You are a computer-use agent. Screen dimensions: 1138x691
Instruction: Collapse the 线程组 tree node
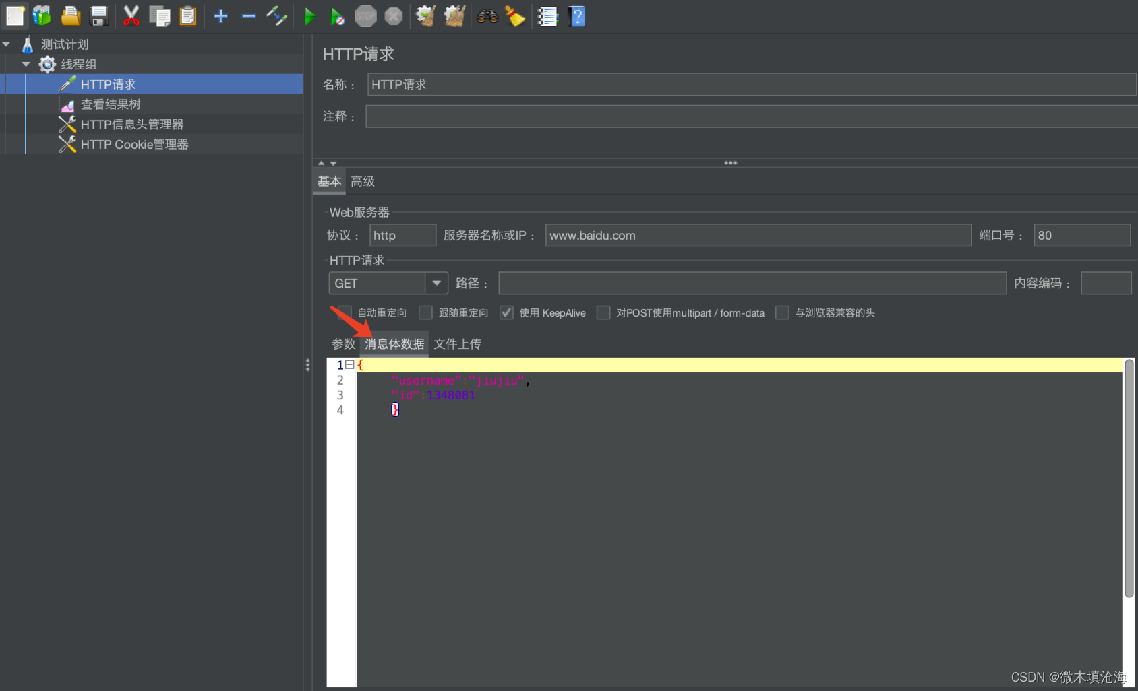pos(26,64)
